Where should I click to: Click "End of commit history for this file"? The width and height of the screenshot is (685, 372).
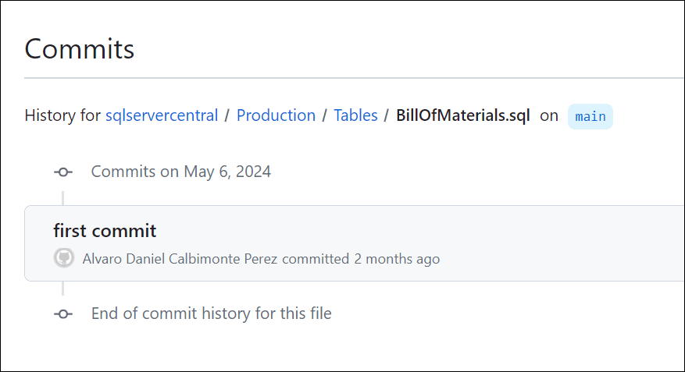coord(211,314)
